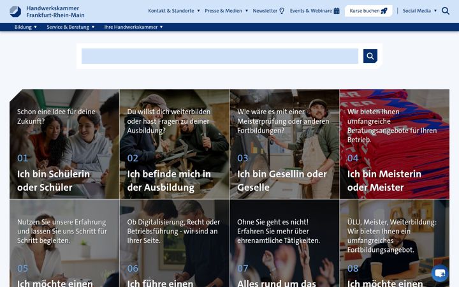The height and width of the screenshot is (287, 459).
Task: Open tile 02 Ich befinde mich in der Ausbildung
Action: tap(175, 144)
